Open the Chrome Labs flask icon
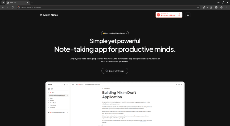Image resolution: width=230 pixels, height=126 pixels. 211,7
